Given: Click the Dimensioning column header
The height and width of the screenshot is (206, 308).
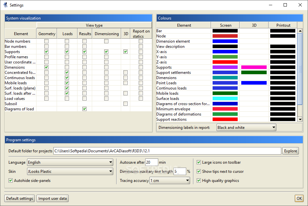Looking at the screenshot, I should 107,34.
